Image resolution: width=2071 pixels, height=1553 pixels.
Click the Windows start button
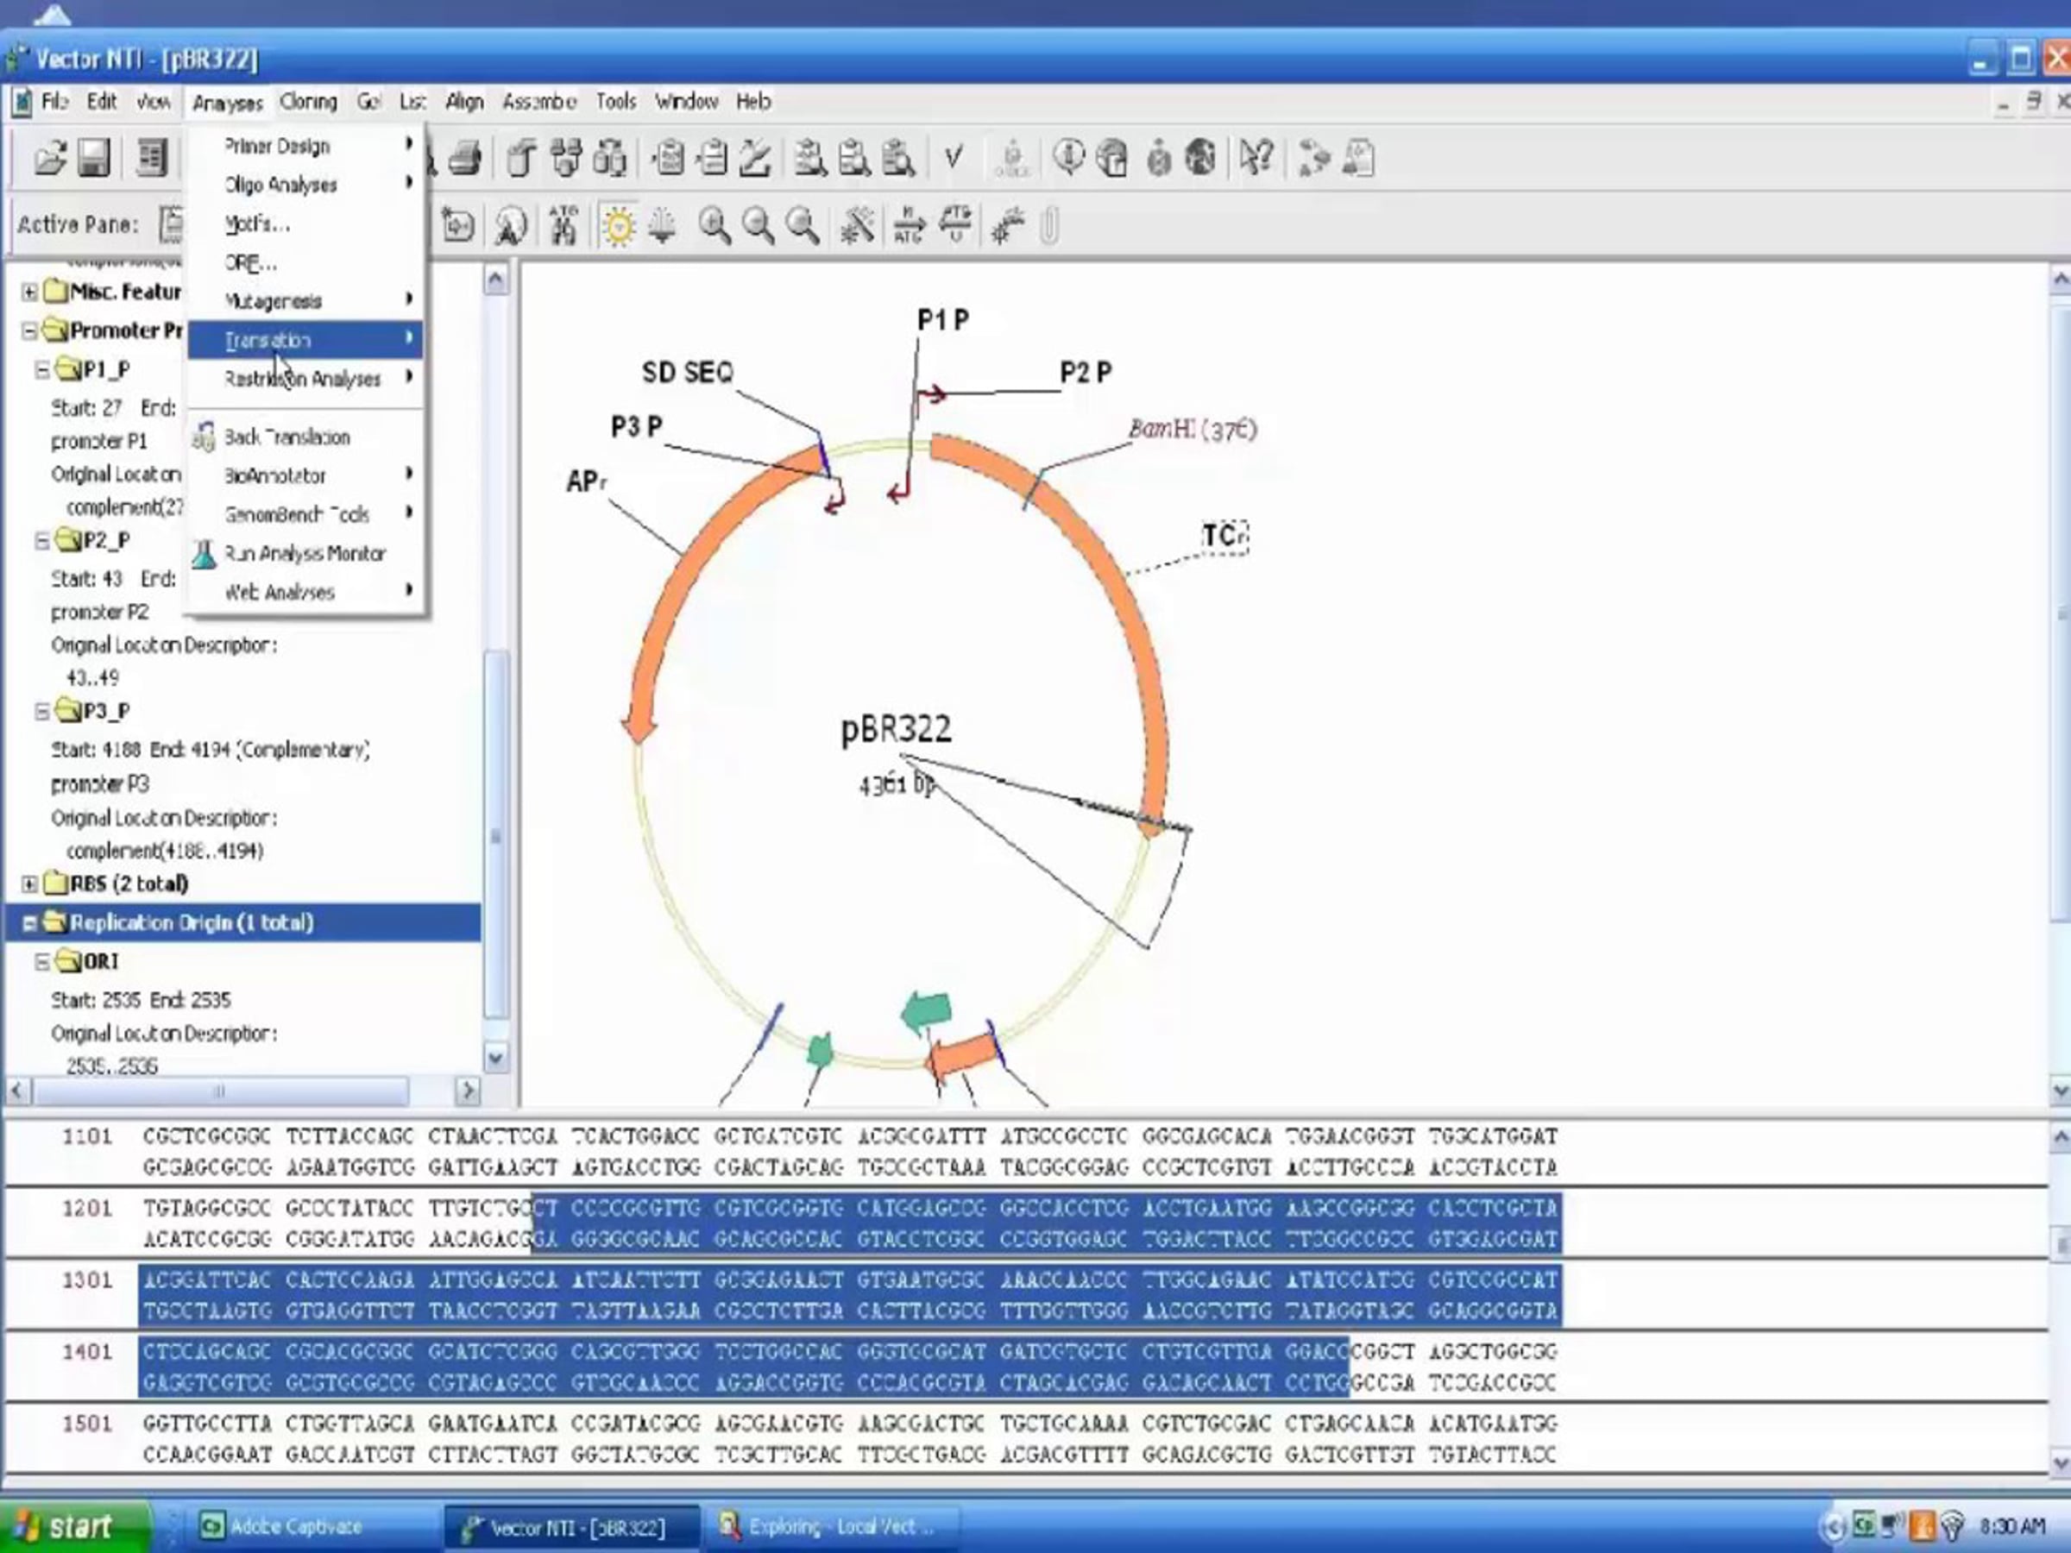click(x=73, y=1527)
